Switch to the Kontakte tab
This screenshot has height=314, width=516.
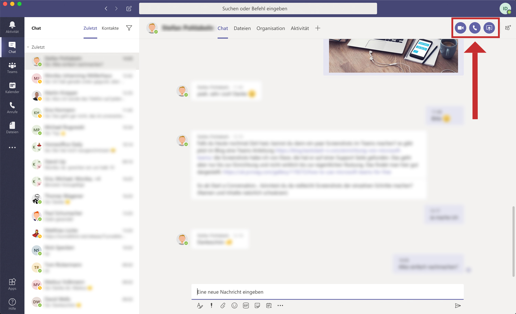pos(110,28)
